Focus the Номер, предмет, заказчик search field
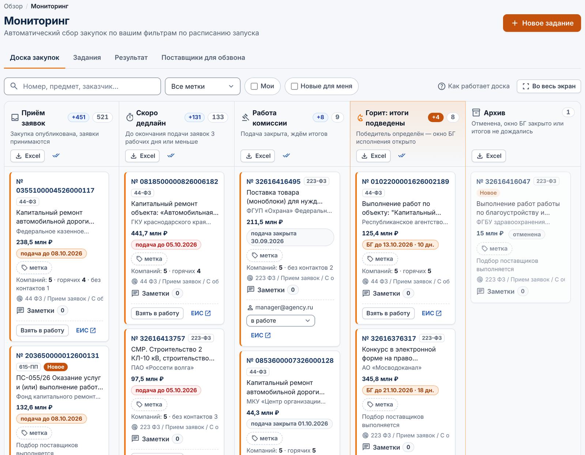 pyautogui.click(x=82, y=87)
